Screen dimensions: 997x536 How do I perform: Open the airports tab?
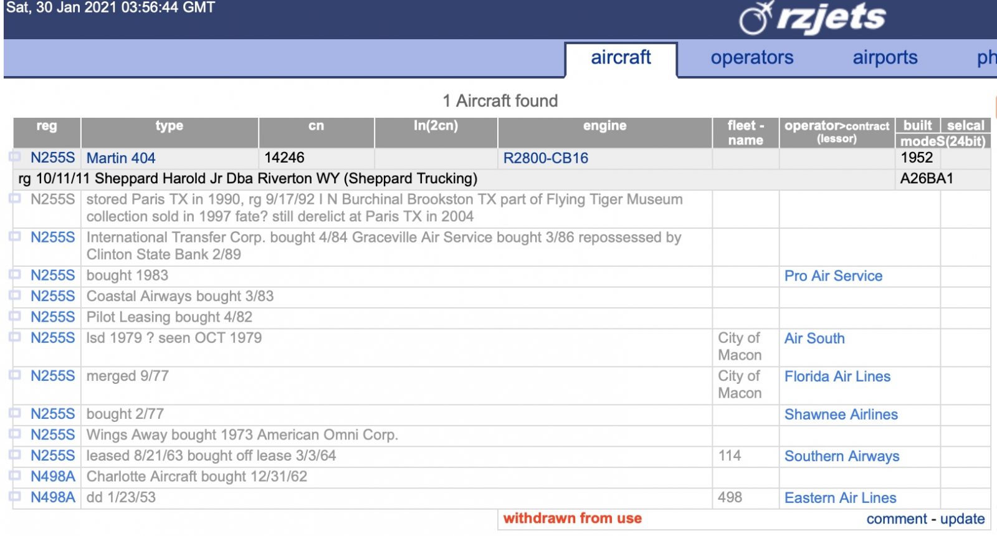coord(885,58)
